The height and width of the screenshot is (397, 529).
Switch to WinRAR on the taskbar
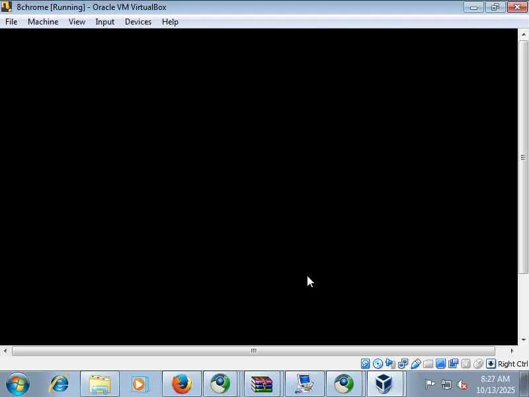tap(262, 384)
